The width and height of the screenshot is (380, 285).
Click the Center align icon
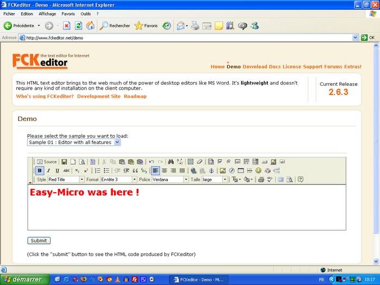[164, 170]
